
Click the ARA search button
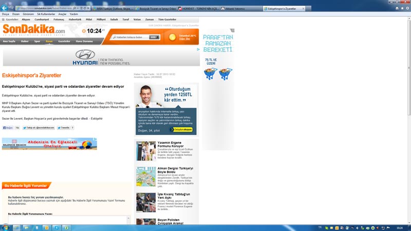click(x=154, y=37)
